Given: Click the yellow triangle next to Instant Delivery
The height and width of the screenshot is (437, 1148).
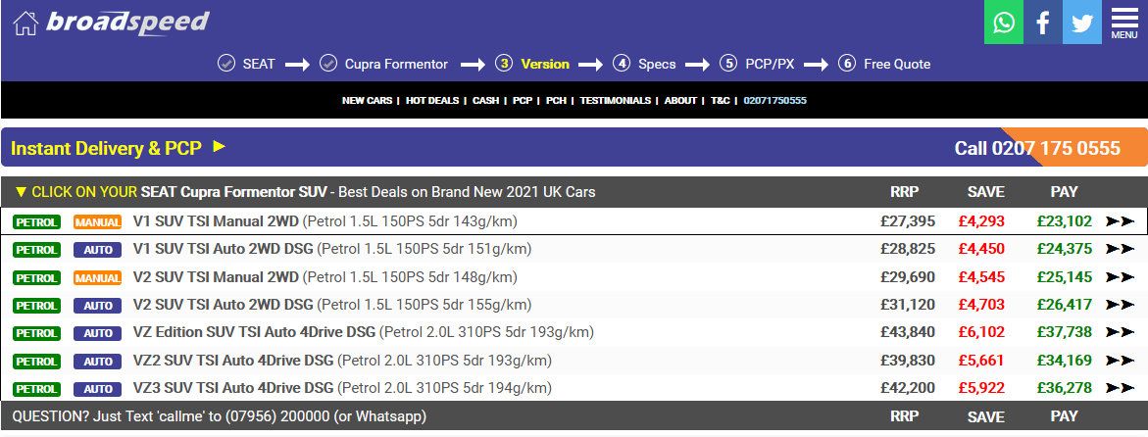Looking at the screenshot, I should (x=219, y=147).
